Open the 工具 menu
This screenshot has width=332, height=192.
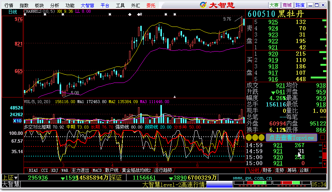tap(120, 5)
